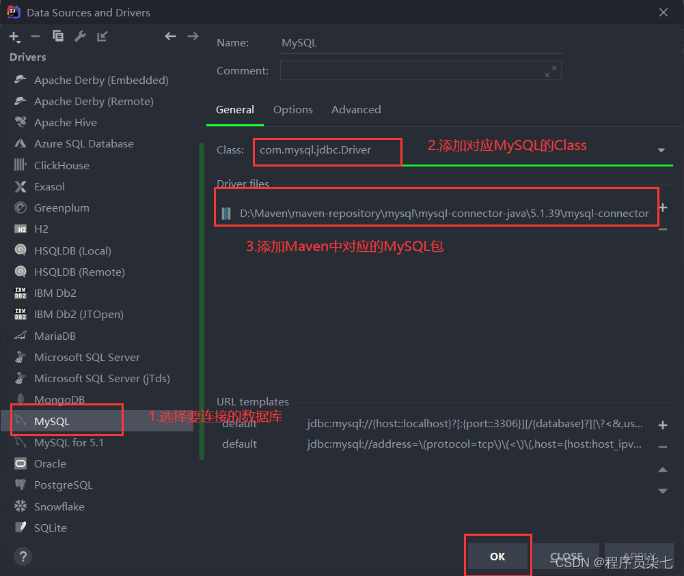This screenshot has width=684, height=576.
Task: Click the Remove (minus) toolbar icon
Action: [36, 36]
